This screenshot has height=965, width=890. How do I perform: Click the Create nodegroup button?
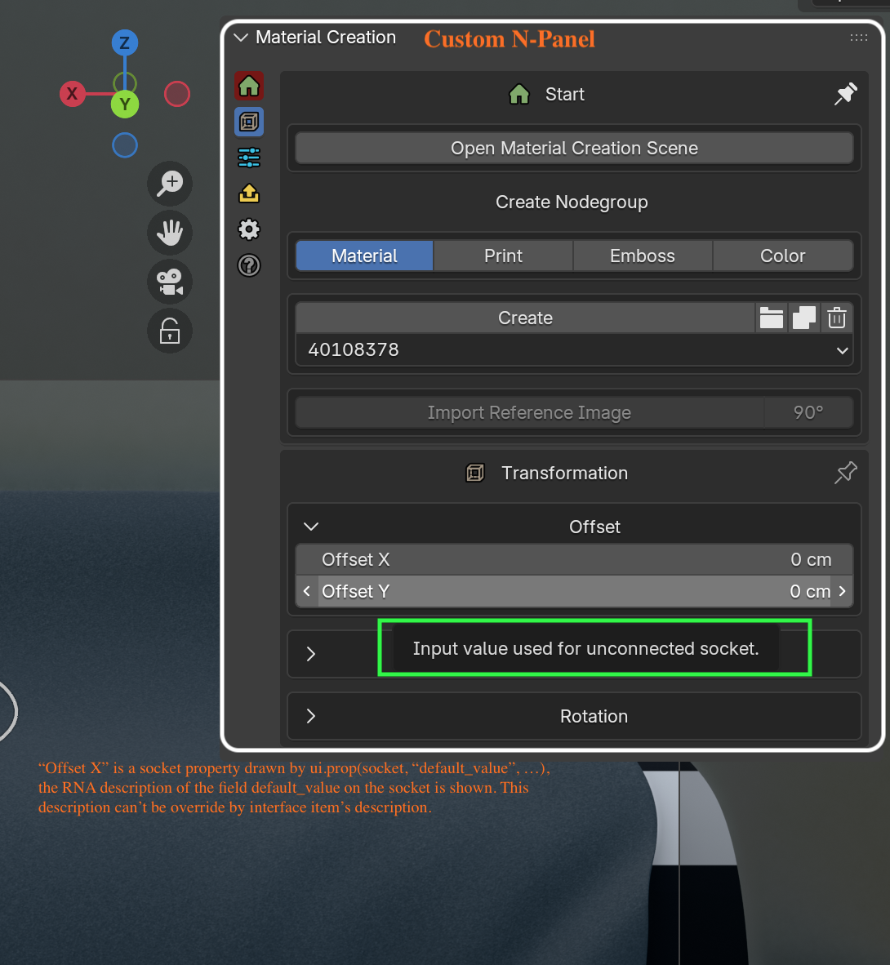point(525,318)
